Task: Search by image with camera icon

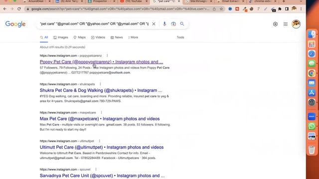Action: pos(173,24)
